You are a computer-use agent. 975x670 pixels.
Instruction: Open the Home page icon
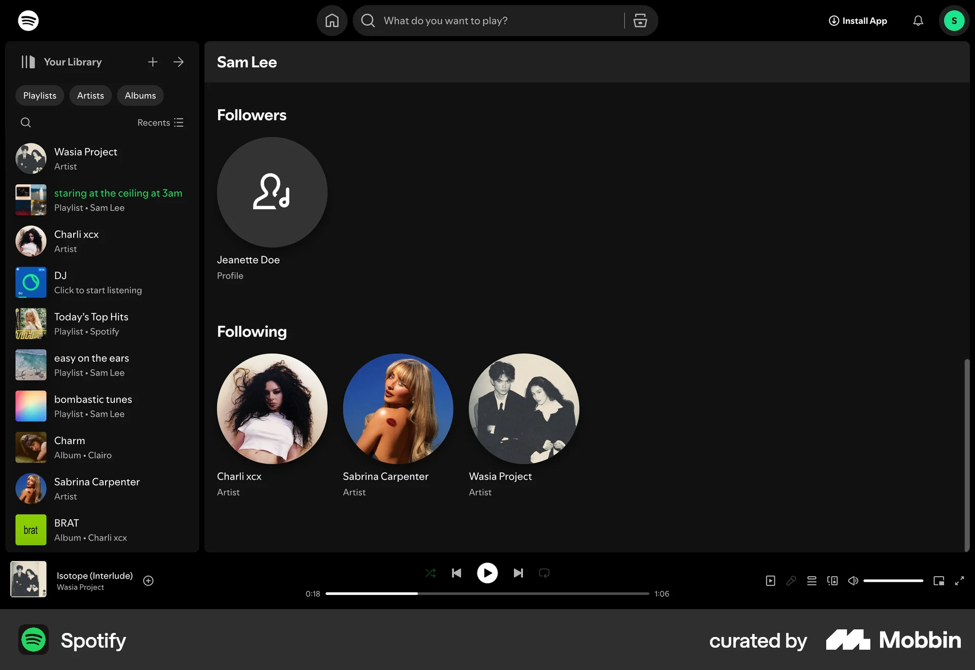click(332, 20)
